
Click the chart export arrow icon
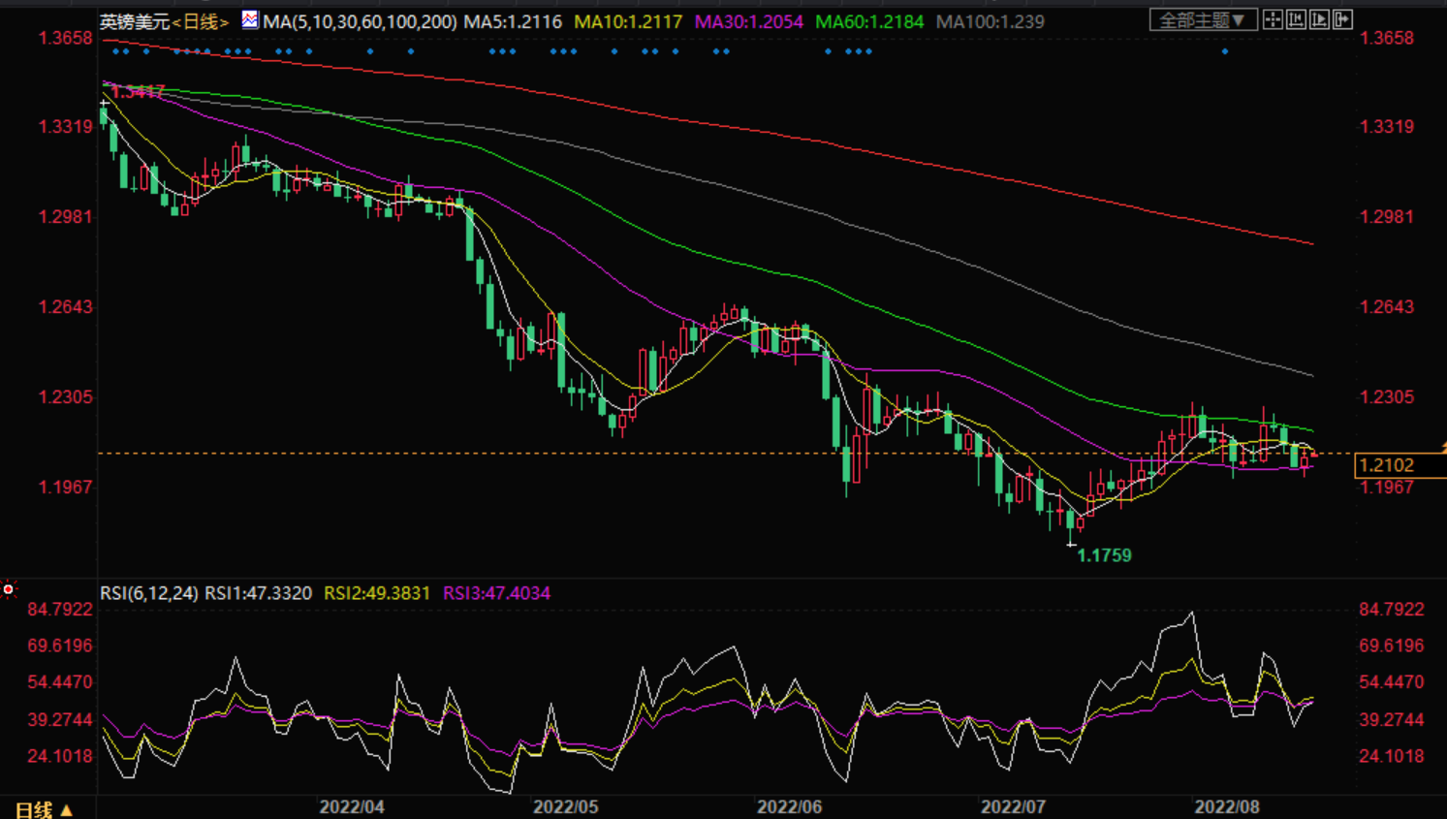[1342, 19]
